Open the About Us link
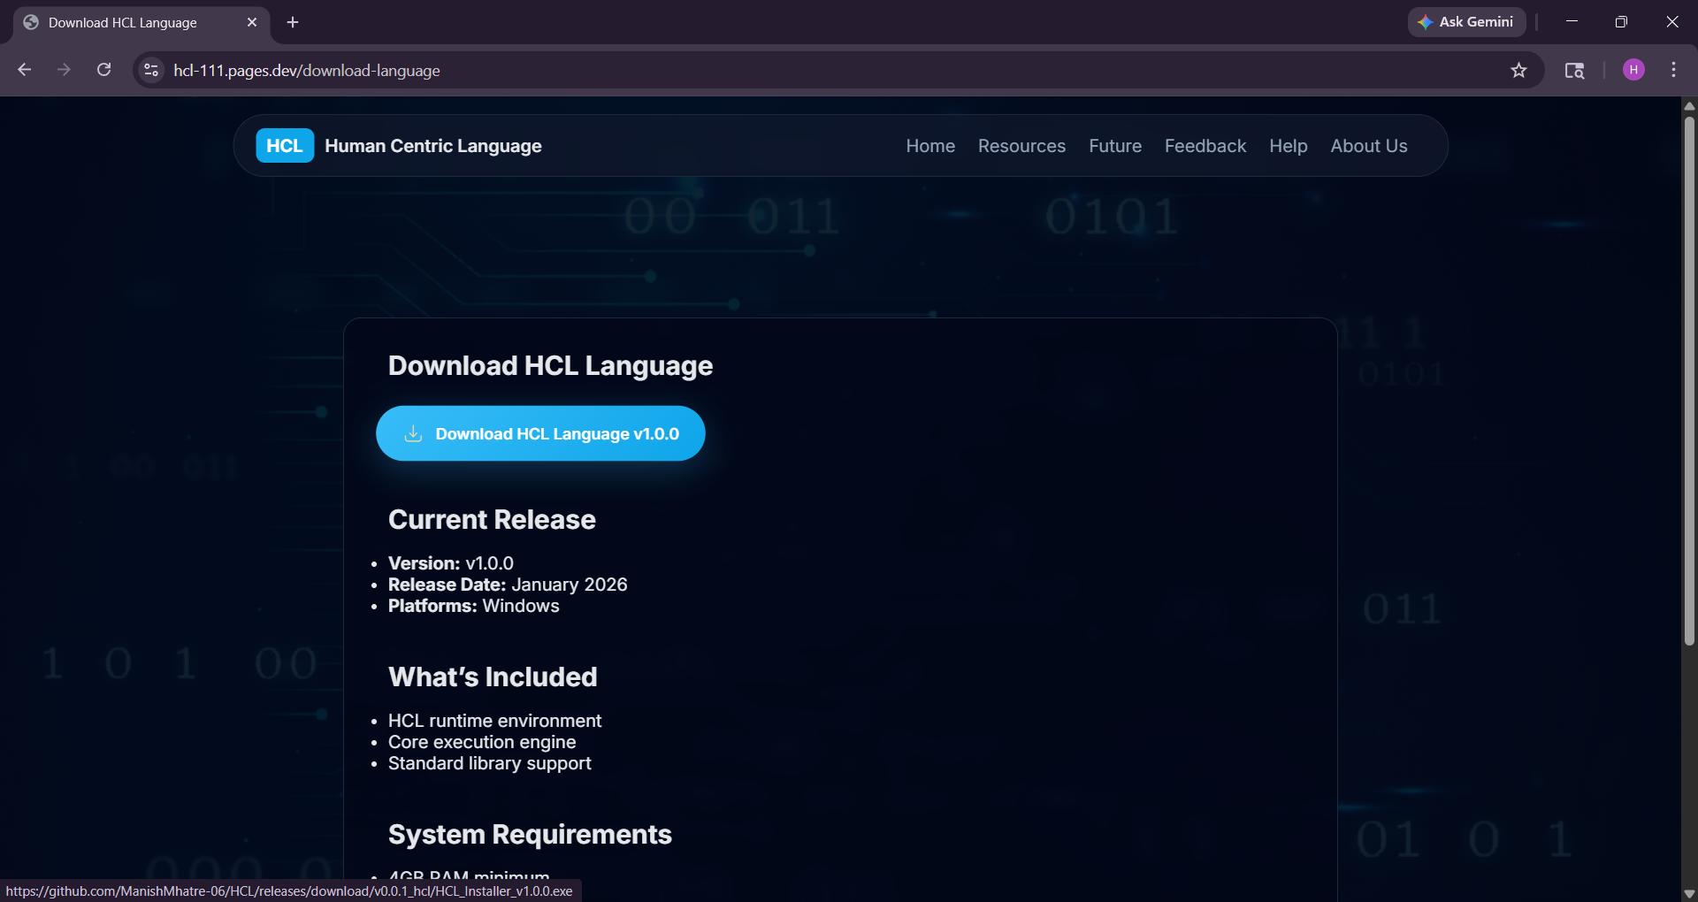Viewport: 1698px width, 902px height. [x=1368, y=146]
